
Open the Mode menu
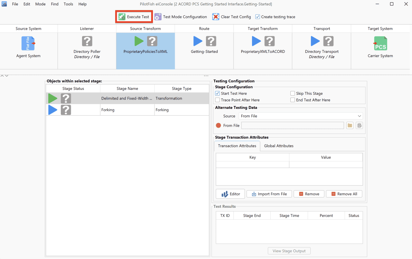[x=41, y=4]
